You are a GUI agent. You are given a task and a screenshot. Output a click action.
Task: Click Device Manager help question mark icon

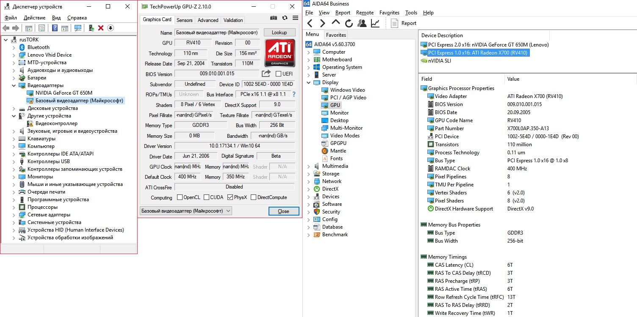pos(55,28)
